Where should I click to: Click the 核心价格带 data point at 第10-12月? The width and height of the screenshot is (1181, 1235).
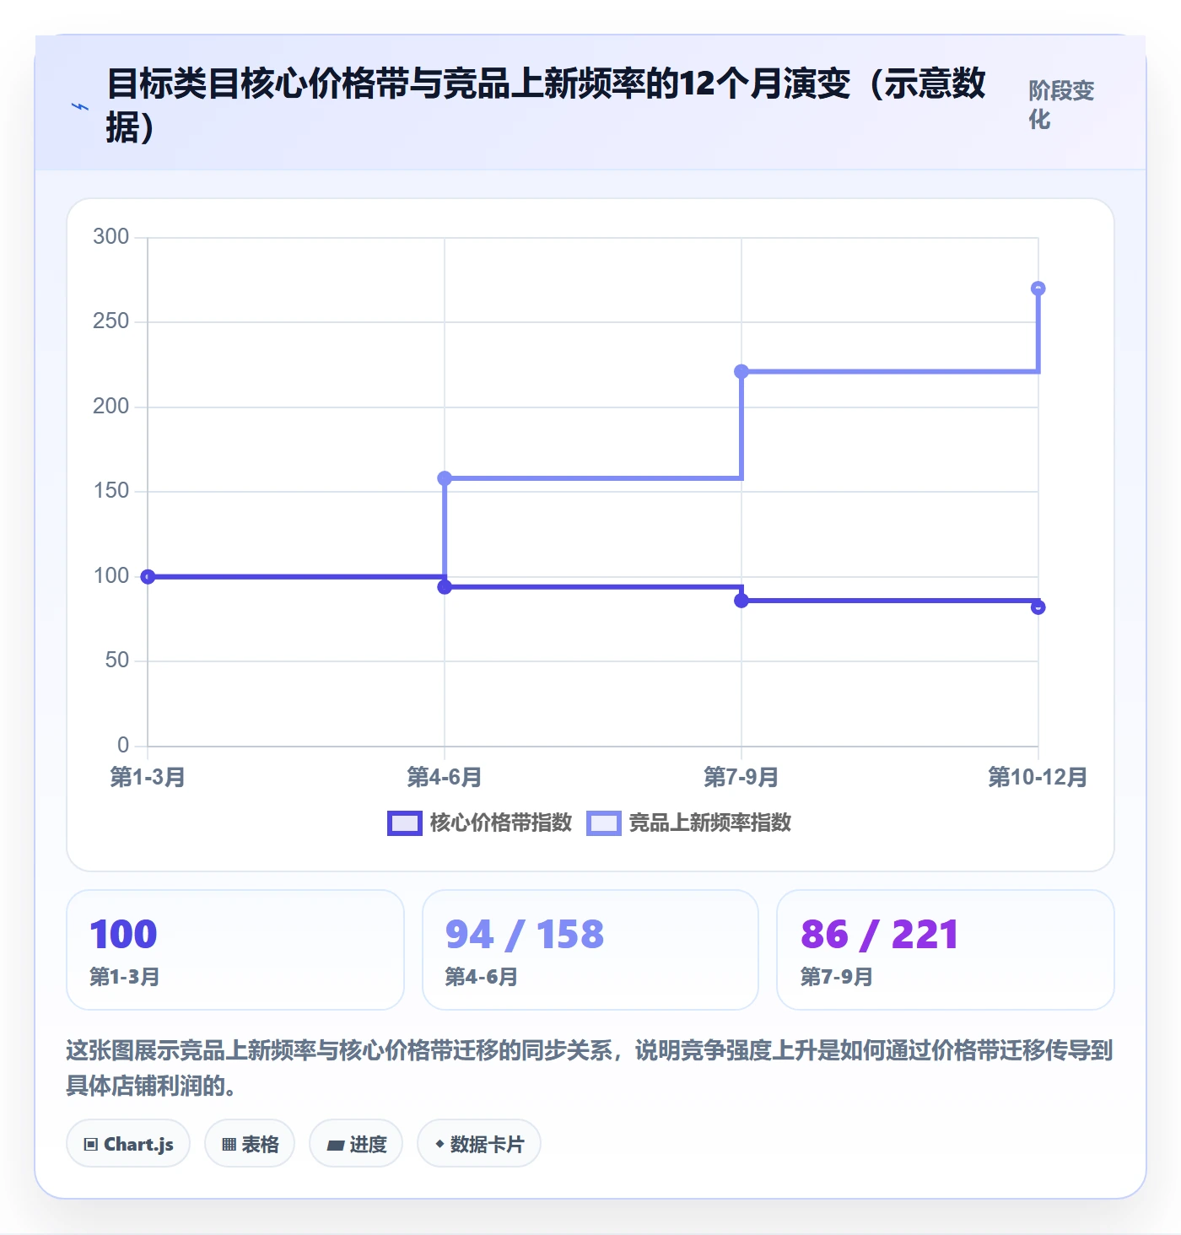coord(1038,607)
